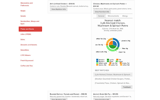The image size is (160, 100).
Task: Click the 'other fat' legend swatch
Action: click(121, 65)
